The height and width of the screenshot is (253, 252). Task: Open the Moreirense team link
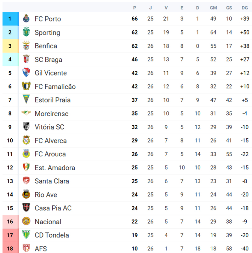click(51, 114)
